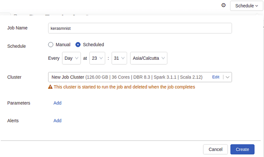Screen dimensions: 264x157
Task: Open the hour dropdown showing 23
Action: 97,58
